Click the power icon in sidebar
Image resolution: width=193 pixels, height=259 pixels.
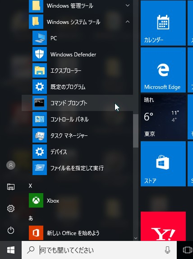pyautogui.click(x=11, y=230)
